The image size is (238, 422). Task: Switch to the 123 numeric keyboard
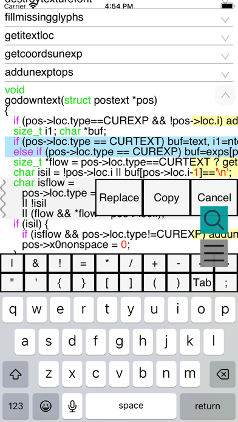[x=15, y=406]
